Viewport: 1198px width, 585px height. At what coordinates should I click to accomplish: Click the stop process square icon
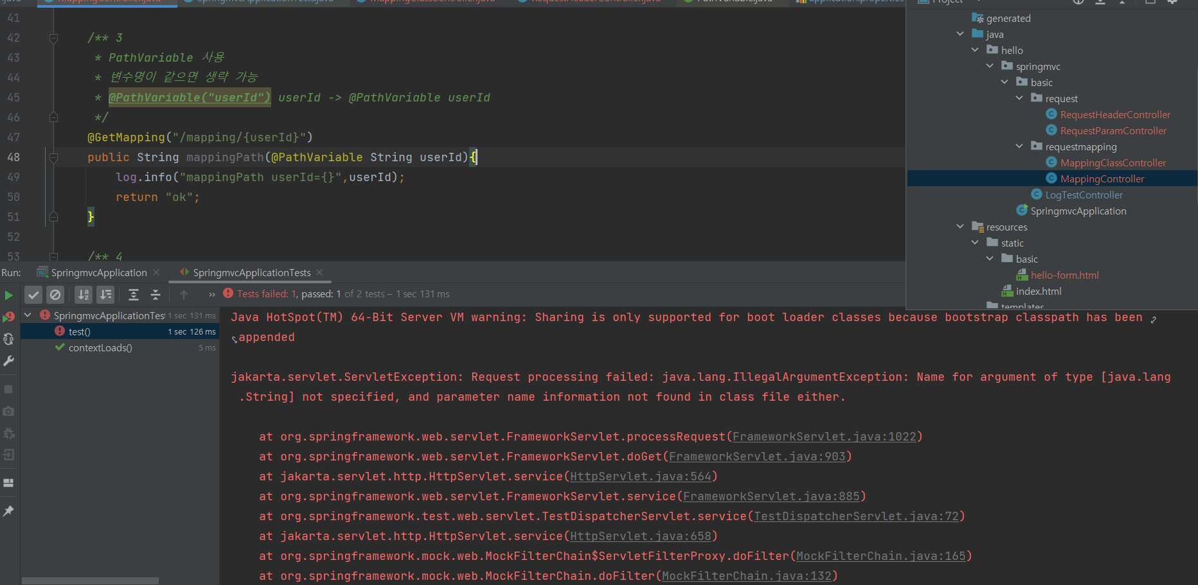(x=8, y=389)
